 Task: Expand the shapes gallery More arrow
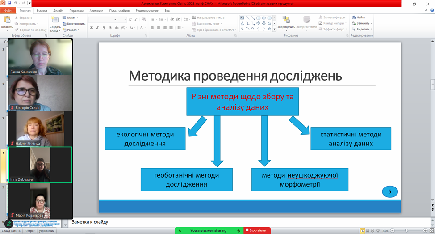(275, 29)
